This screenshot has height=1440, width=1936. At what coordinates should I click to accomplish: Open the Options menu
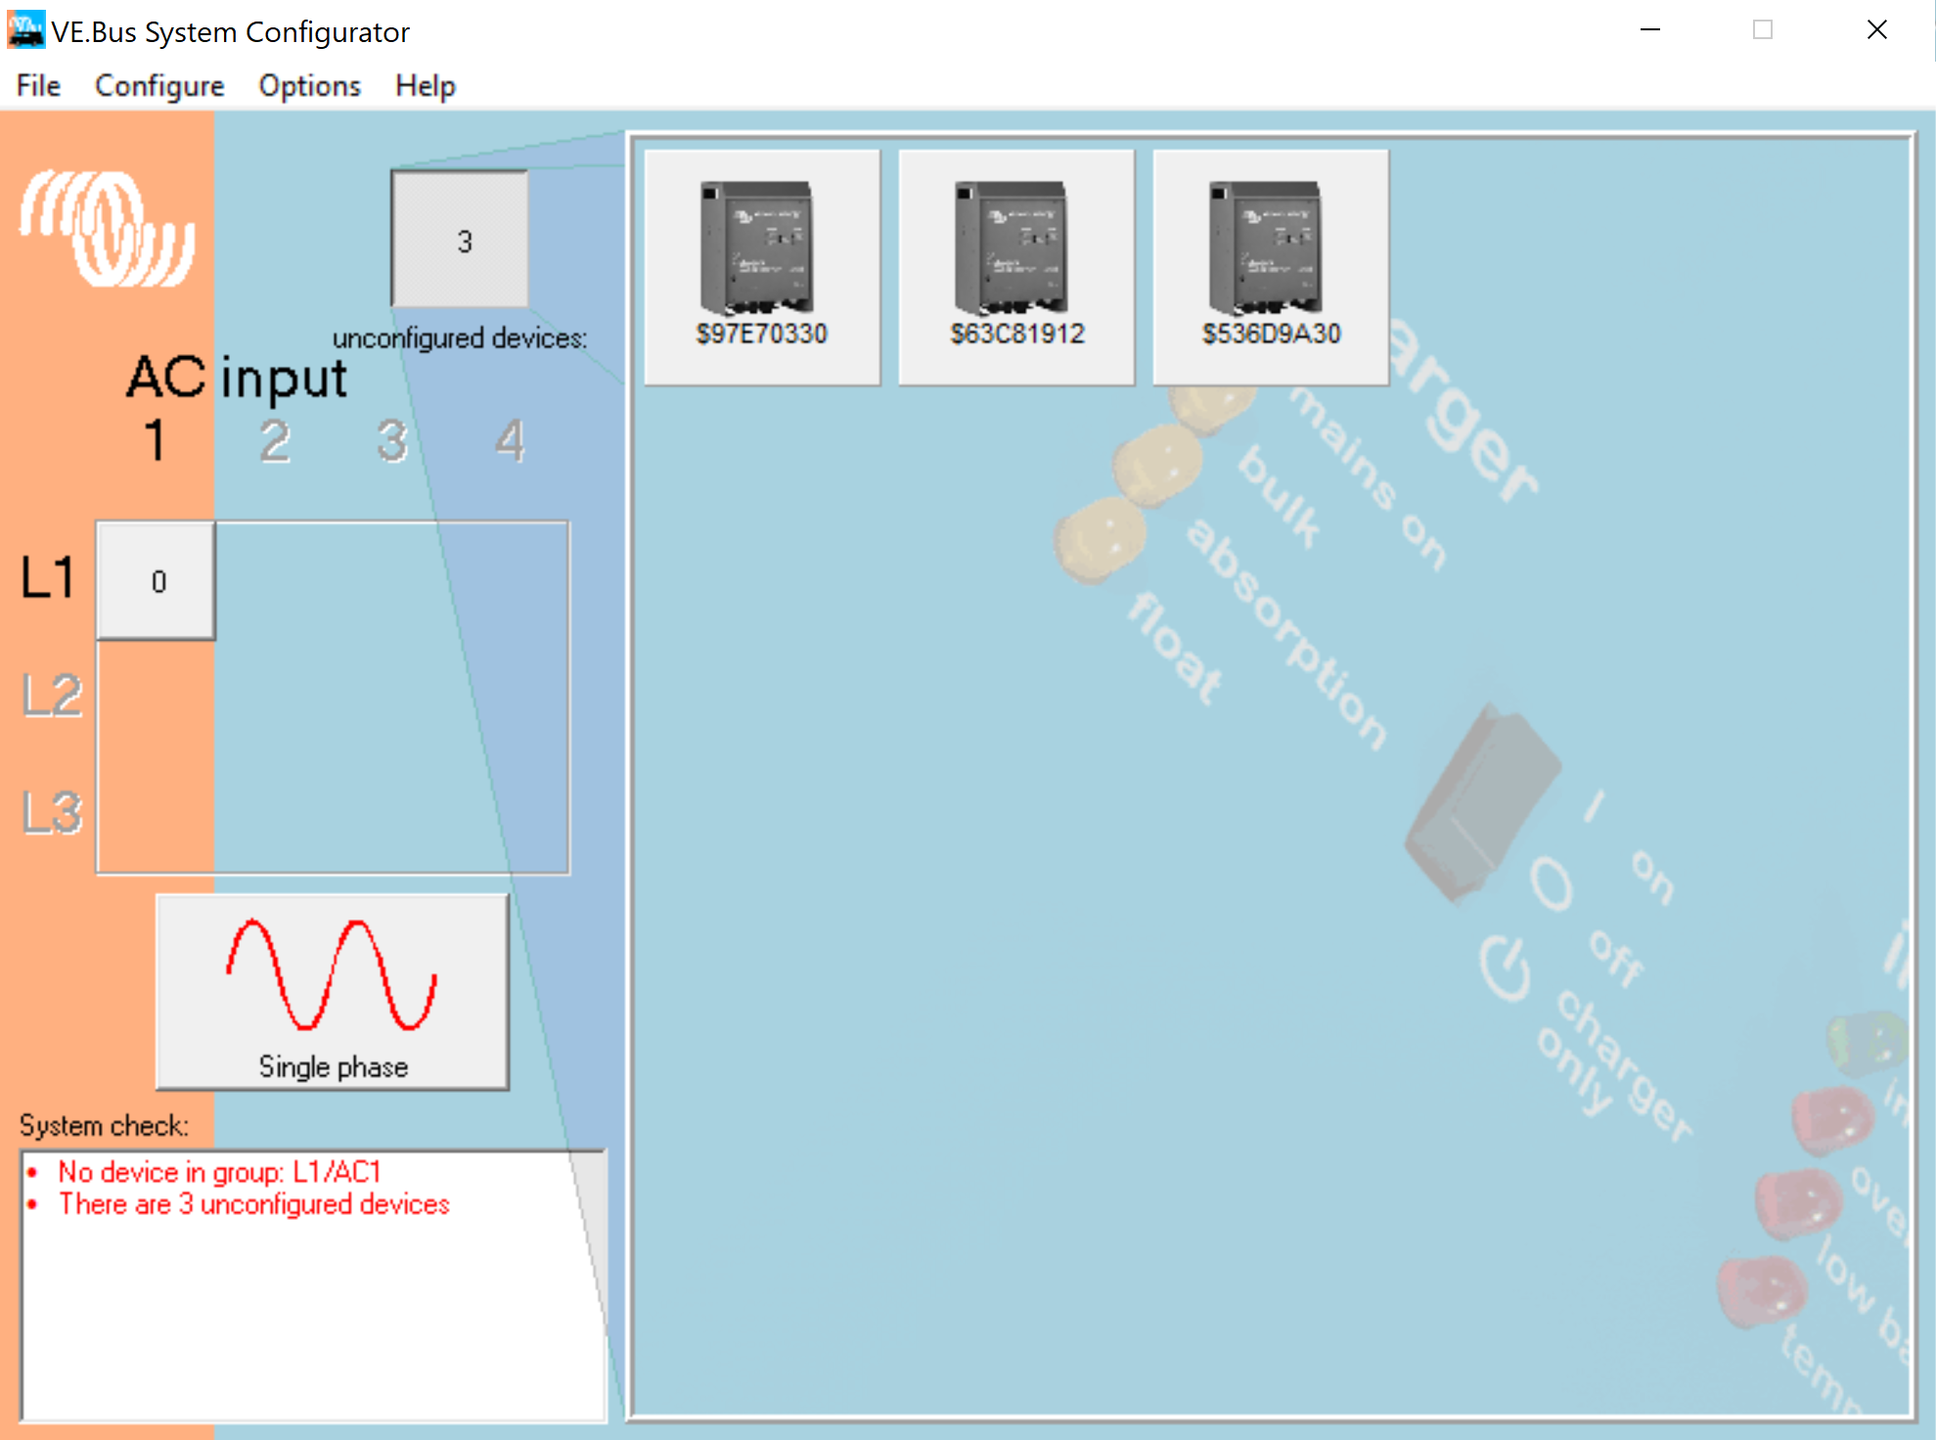(x=309, y=86)
